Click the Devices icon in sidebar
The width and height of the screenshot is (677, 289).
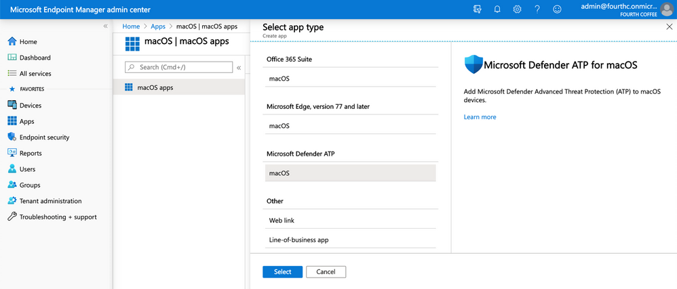pos(12,105)
